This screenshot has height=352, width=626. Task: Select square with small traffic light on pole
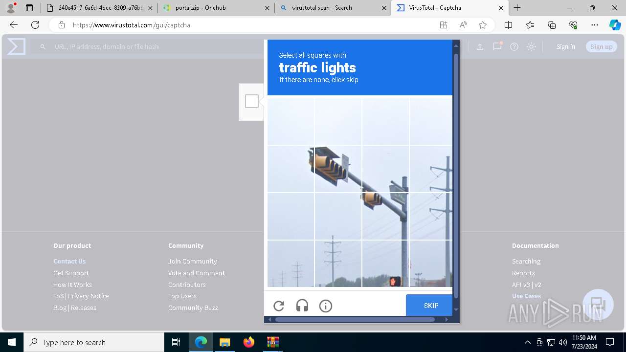[385, 216]
